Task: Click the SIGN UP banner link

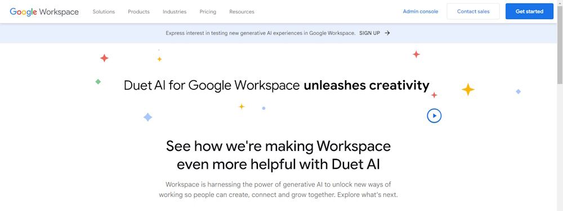Action: (x=369, y=33)
